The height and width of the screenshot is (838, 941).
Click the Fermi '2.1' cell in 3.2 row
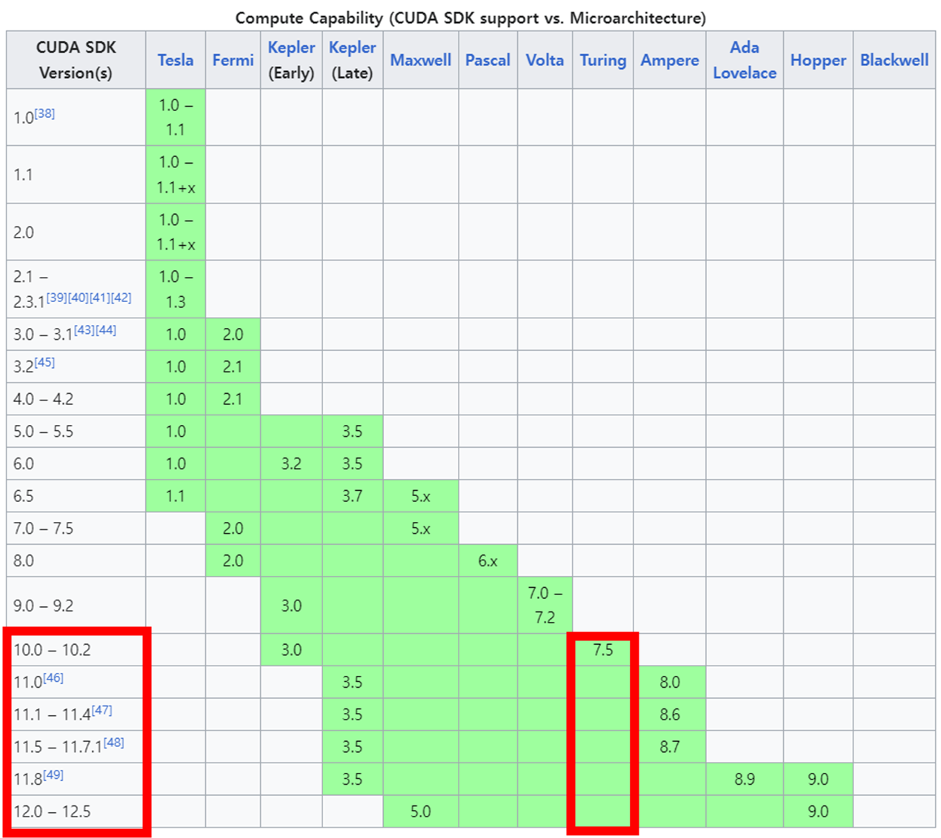[x=233, y=366]
